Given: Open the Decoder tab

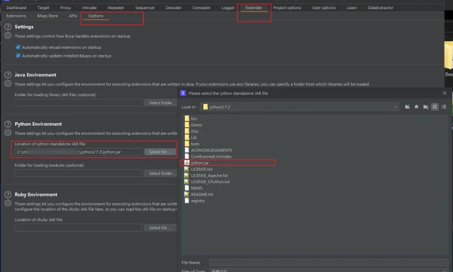Looking at the screenshot, I should [173, 8].
